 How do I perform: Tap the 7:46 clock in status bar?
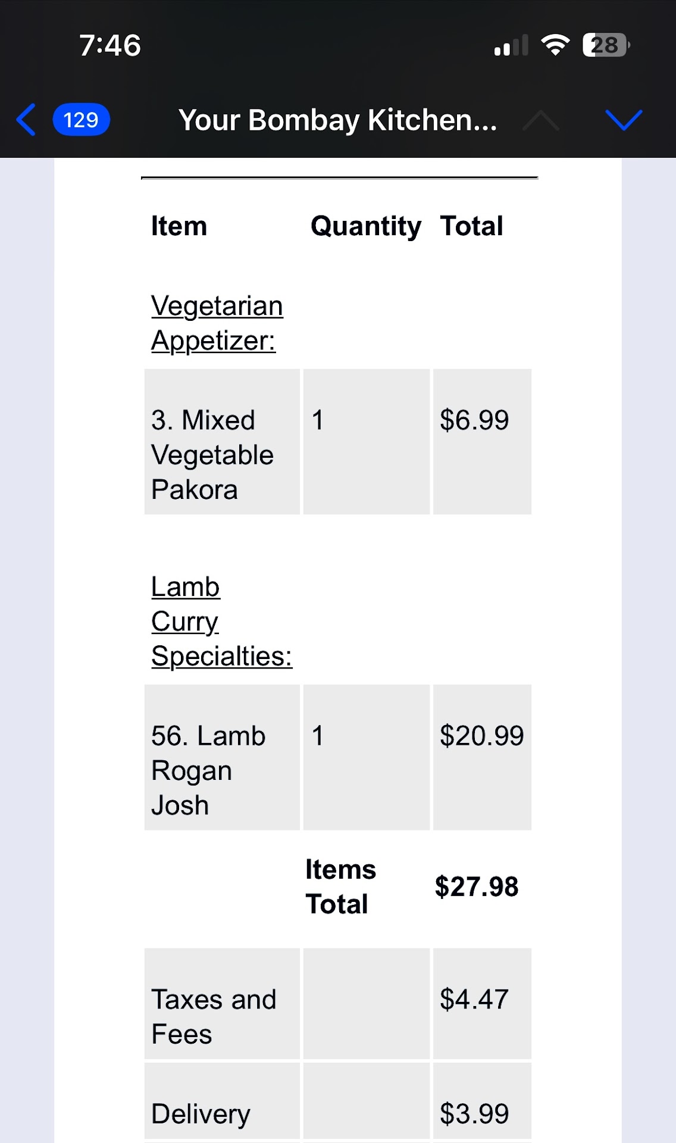pos(110,45)
